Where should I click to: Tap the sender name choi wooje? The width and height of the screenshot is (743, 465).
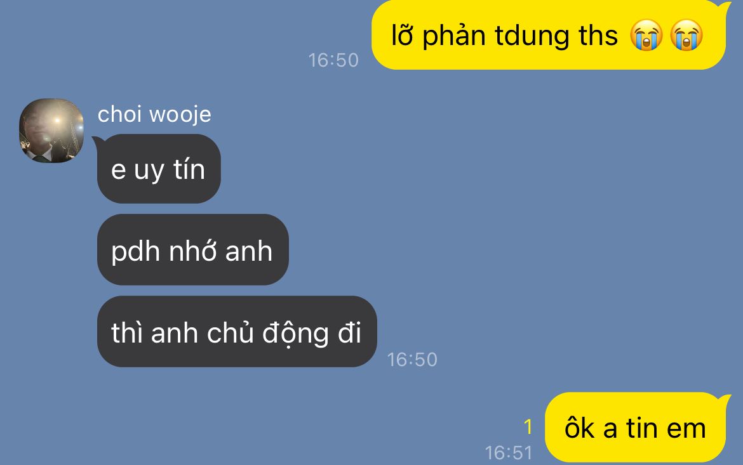click(x=154, y=115)
